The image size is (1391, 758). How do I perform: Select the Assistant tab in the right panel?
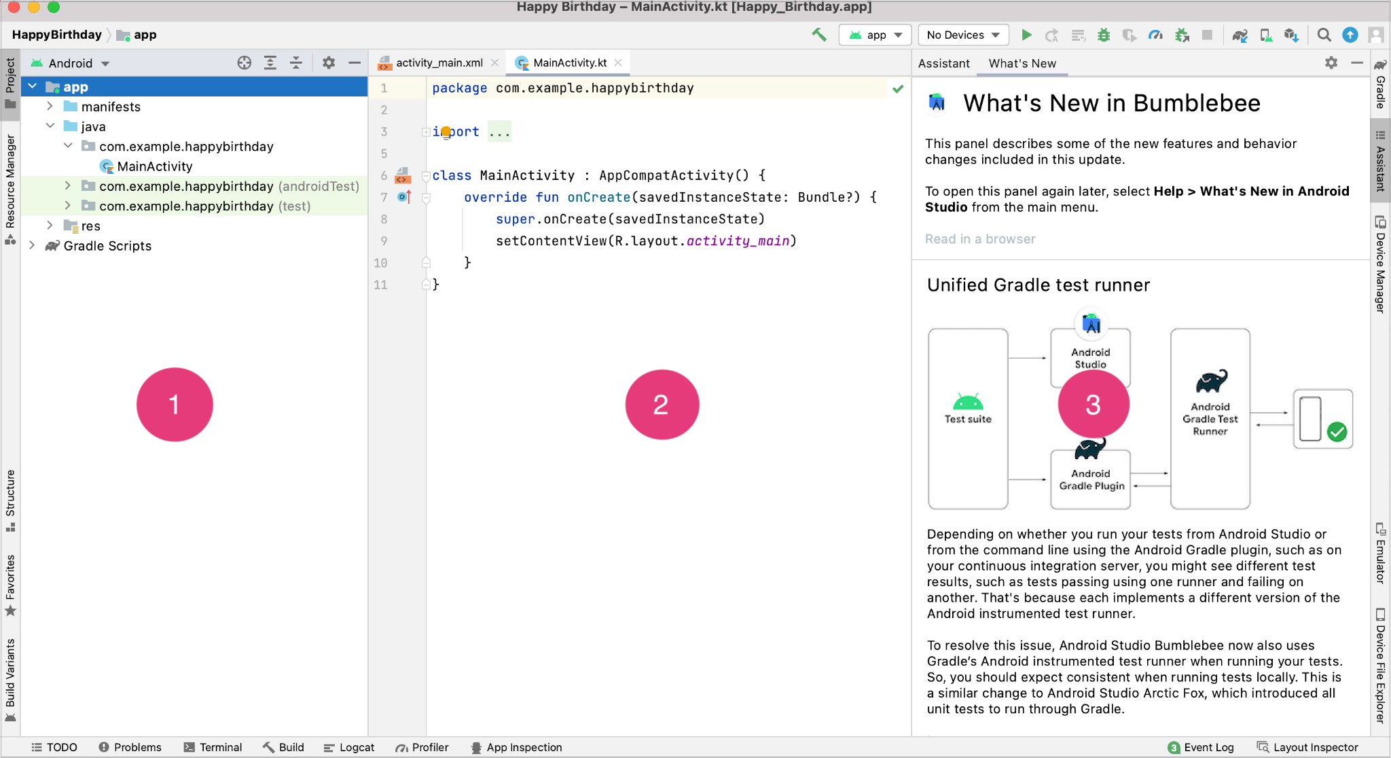943,63
